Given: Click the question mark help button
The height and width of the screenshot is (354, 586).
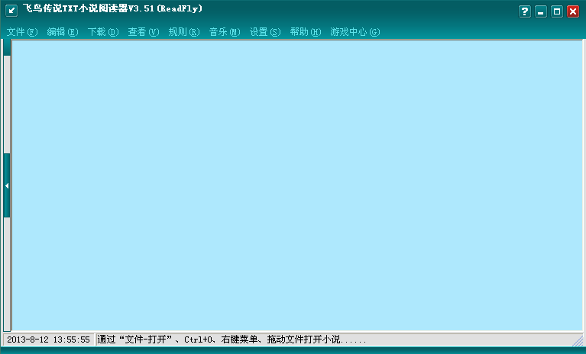Looking at the screenshot, I should pyautogui.click(x=524, y=11).
